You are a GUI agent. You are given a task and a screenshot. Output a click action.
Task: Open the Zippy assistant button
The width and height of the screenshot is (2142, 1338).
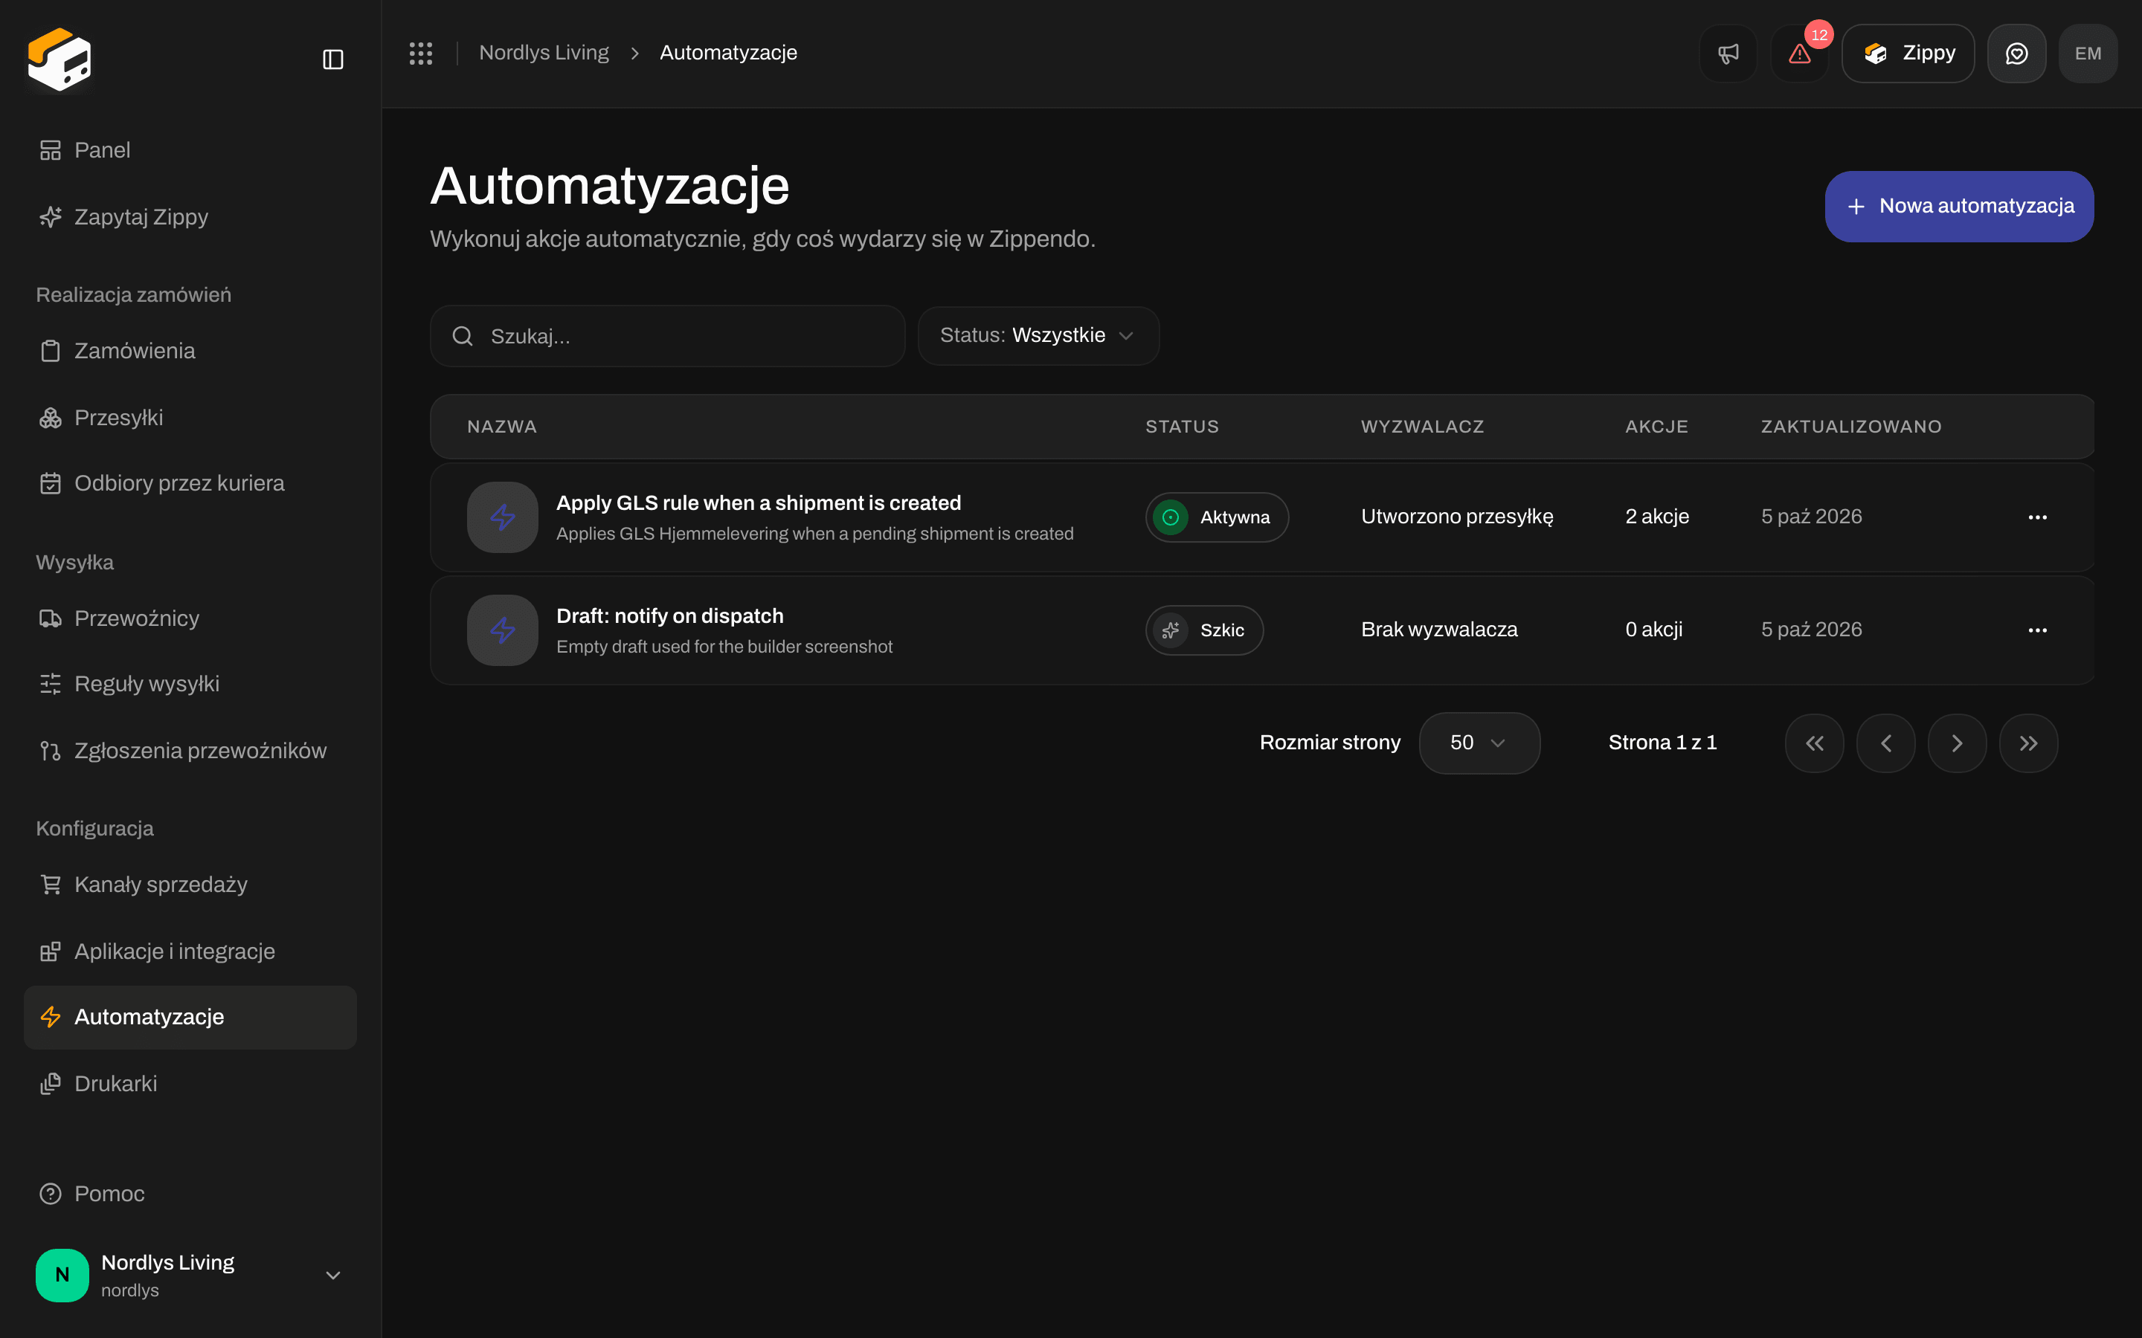[x=1908, y=53]
